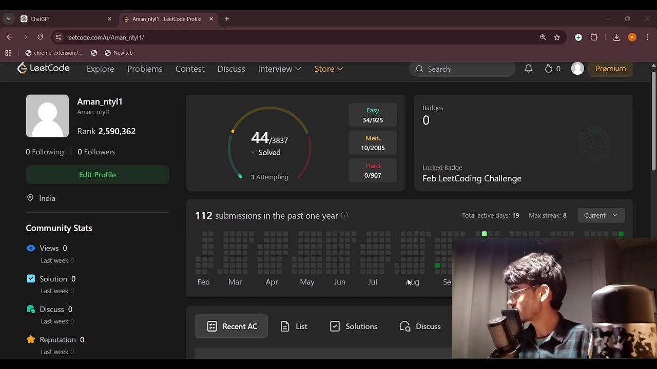Click the LeetCode logo

(44, 68)
